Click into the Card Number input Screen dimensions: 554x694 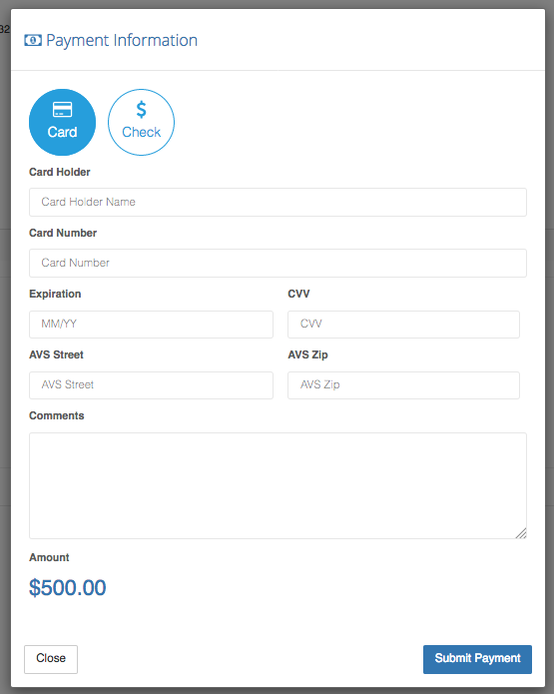click(277, 263)
